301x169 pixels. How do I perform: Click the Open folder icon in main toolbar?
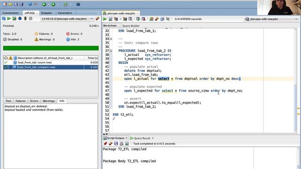click(x=10, y=4)
